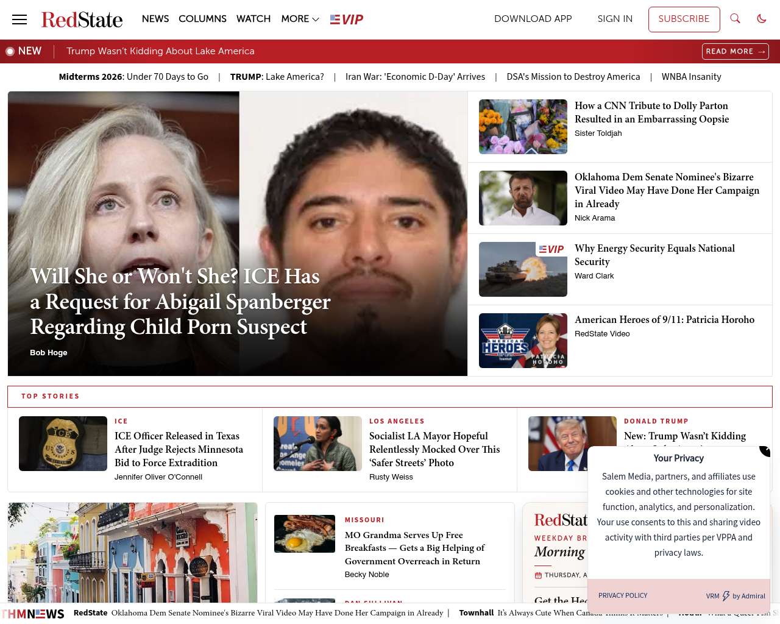Viewport: 780px width, 624px height.
Task: Click the SIGN IN link
Action: (x=615, y=19)
